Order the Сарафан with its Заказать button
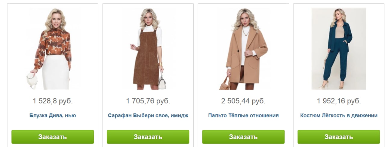The width and height of the screenshot is (385, 147). point(148,137)
